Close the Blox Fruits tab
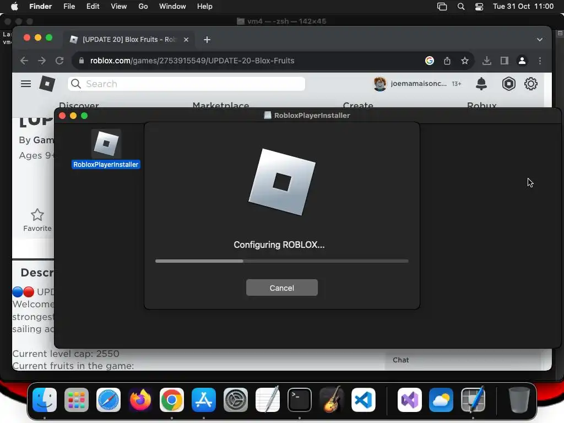The height and width of the screenshot is (423, 564). 186,40
